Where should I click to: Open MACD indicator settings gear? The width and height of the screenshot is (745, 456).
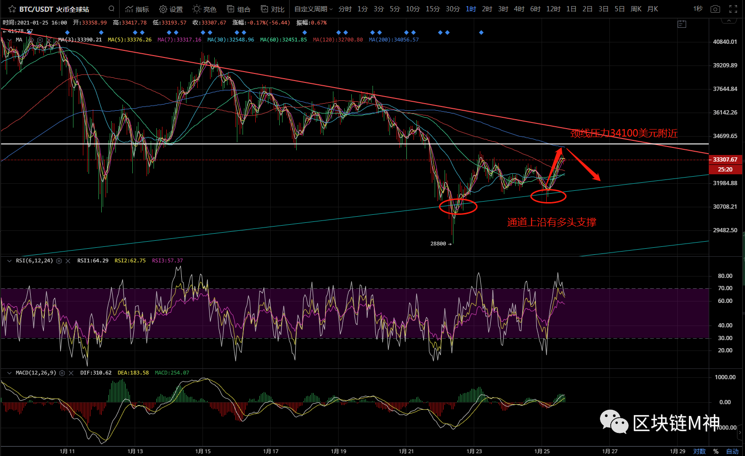pos(62,373)
